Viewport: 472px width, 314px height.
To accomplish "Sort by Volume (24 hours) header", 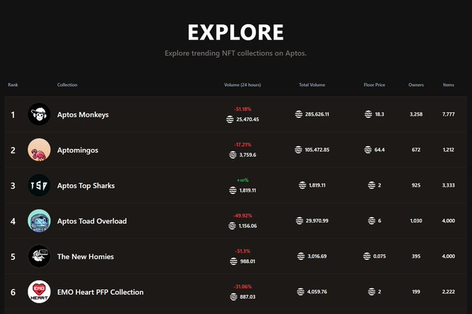I will tap(242, 85).
